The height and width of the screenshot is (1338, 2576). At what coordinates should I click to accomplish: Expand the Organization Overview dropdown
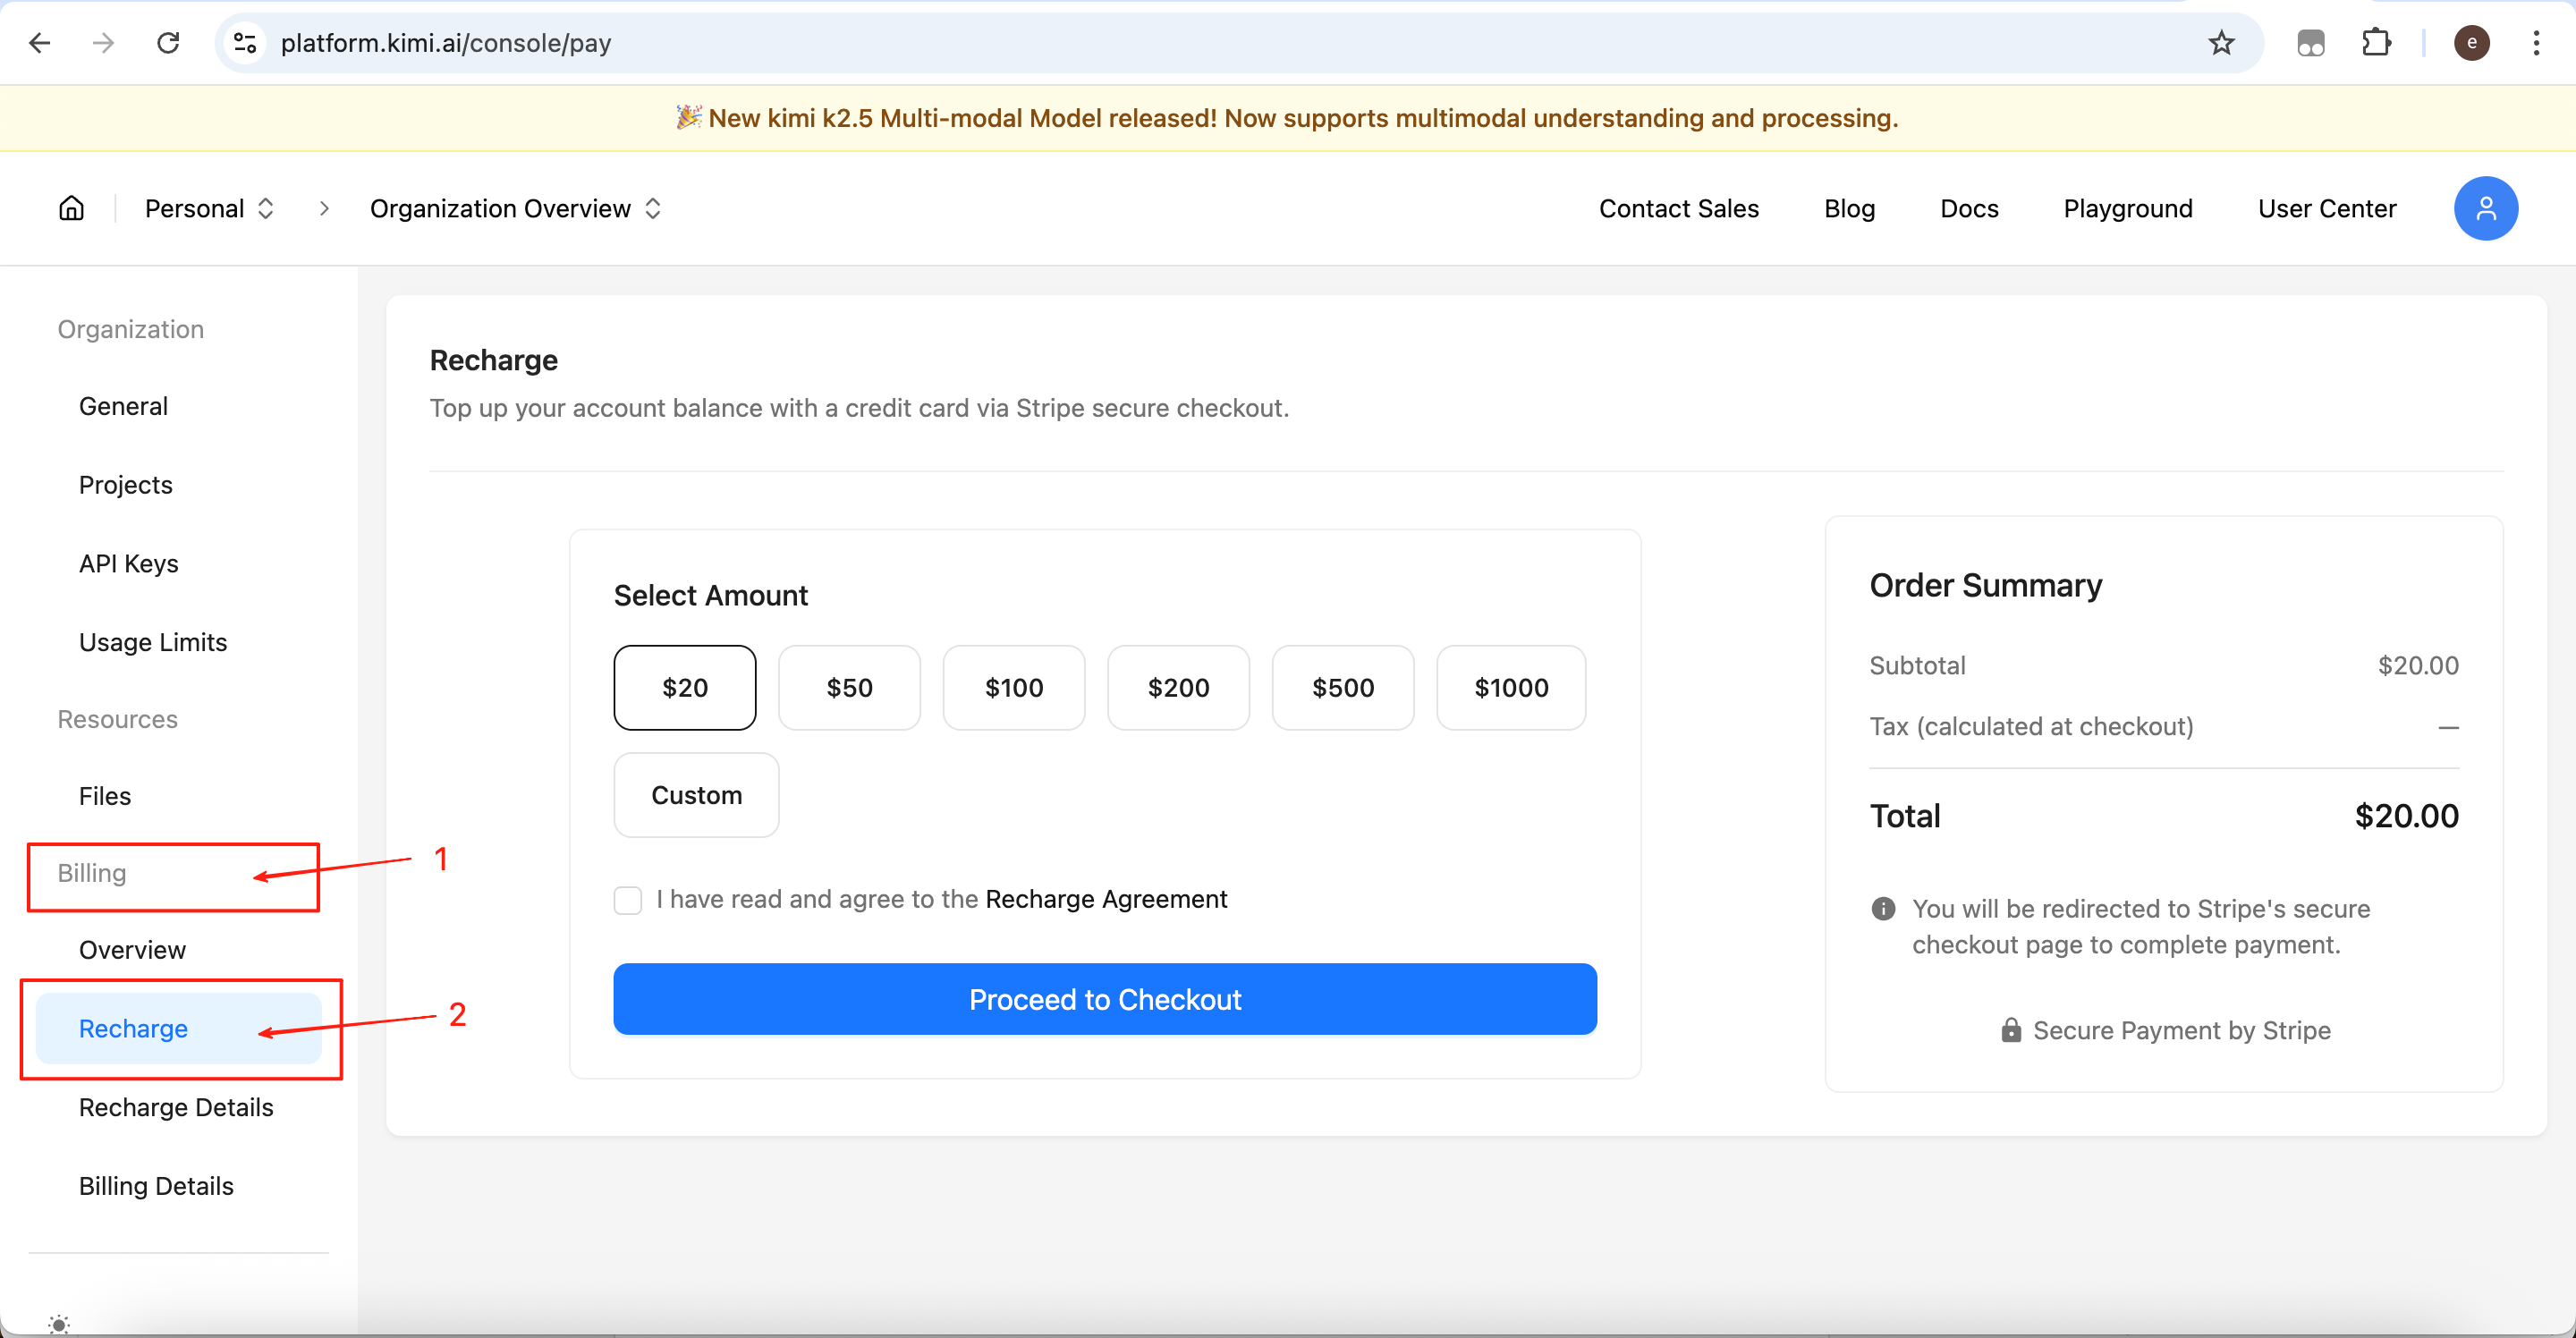(x=515, y=208)
